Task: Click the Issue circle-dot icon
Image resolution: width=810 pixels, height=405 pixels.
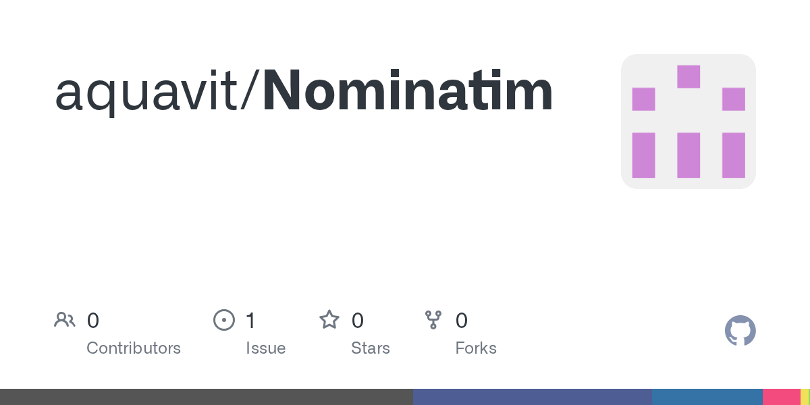Action: [x=224, y=320]
